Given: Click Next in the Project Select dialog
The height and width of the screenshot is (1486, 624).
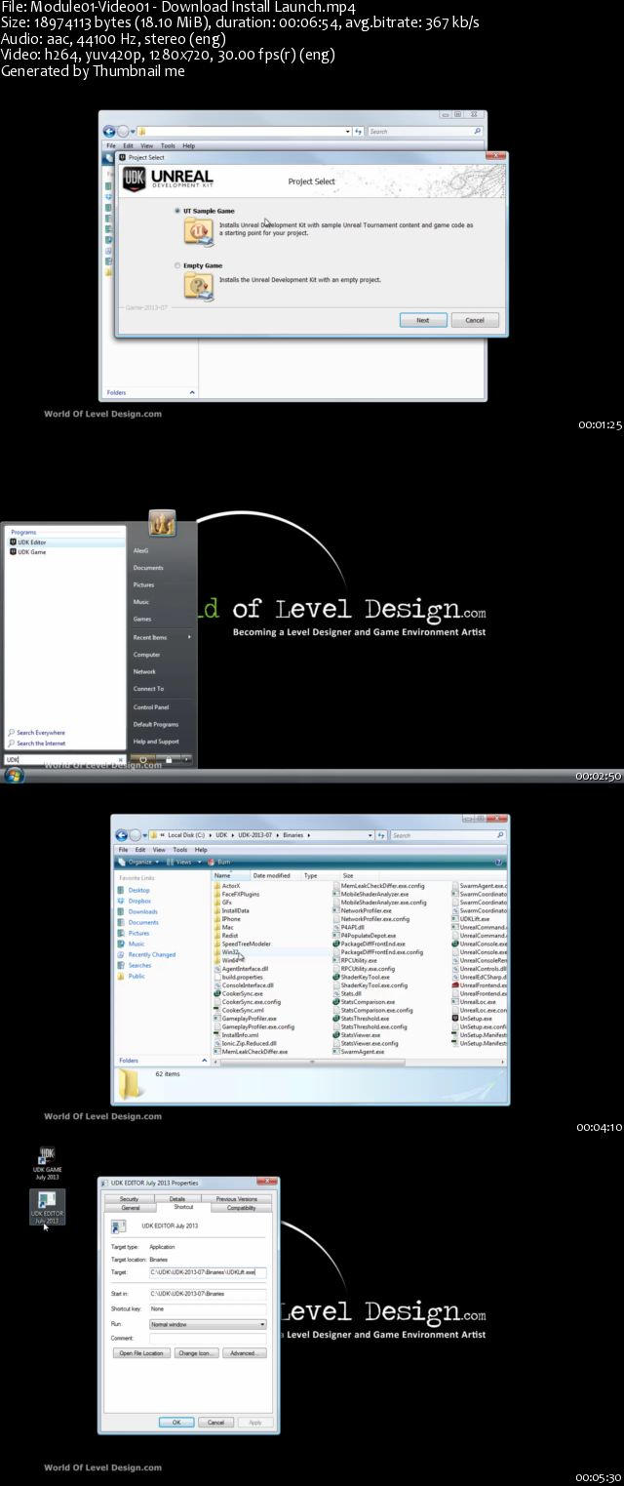Looking at the screenshot, I should tap(423, 320).
